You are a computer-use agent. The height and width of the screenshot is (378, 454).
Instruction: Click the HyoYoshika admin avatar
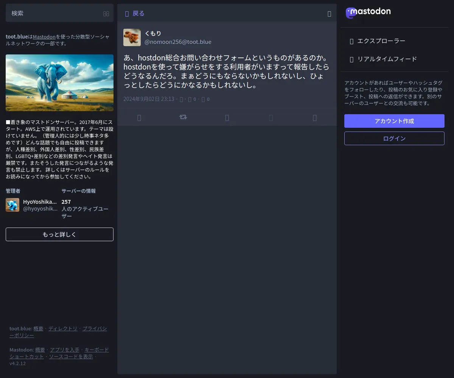[12, 205]
